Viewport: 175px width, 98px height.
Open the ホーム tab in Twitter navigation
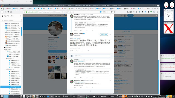pos(50,16)
